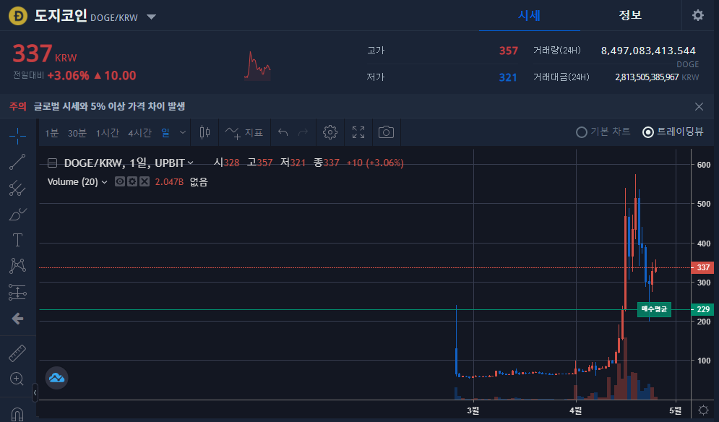The image size is (719, 422).
Task: Take a chart snapshot with camera icon
Action: pyautogui.click(x=386, y=132)
